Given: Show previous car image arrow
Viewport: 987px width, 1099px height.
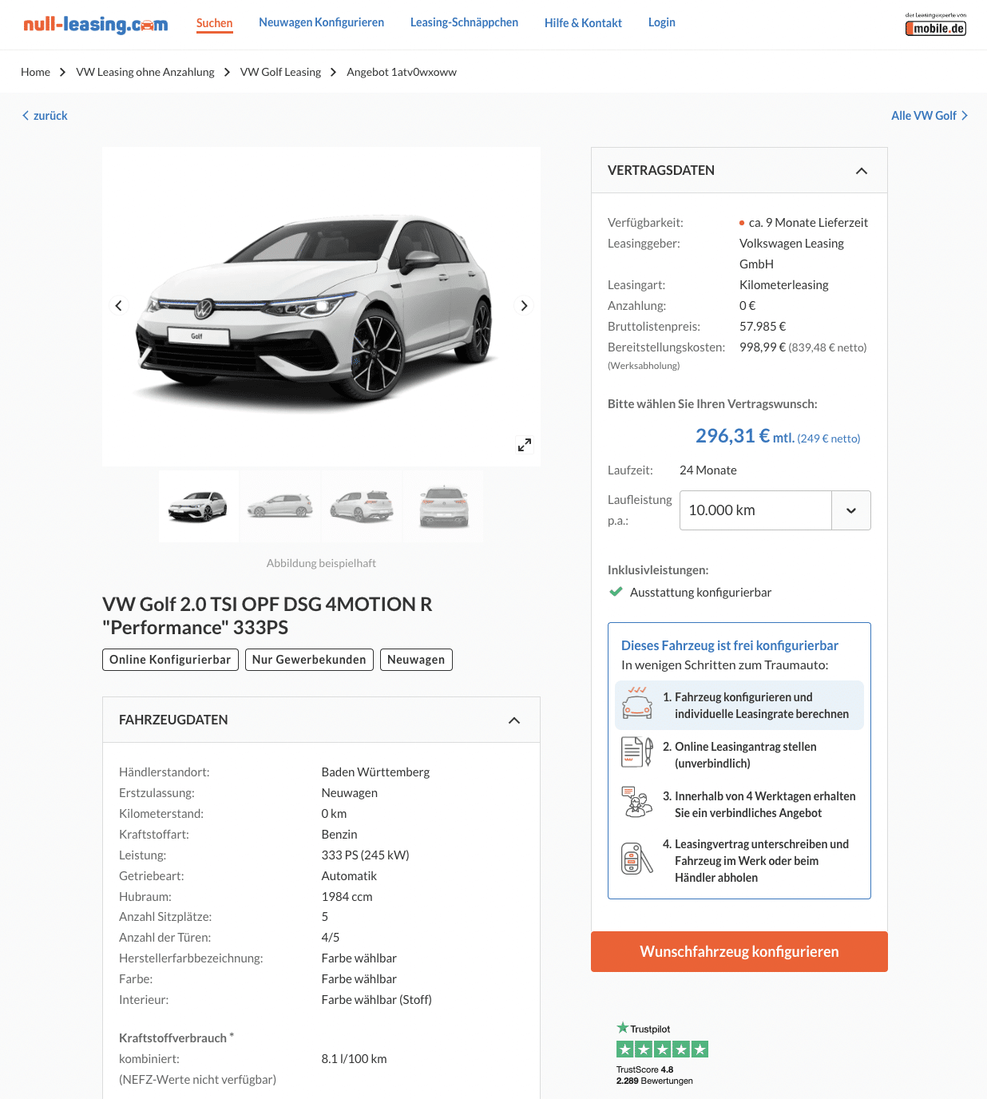Looking at the screenshot, I should coord(119,305).
